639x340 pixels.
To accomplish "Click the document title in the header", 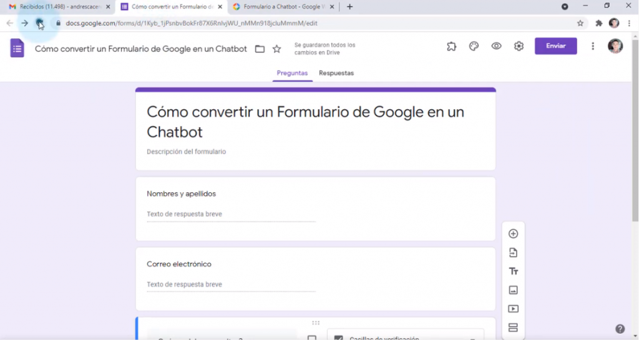I will (140, 49).
